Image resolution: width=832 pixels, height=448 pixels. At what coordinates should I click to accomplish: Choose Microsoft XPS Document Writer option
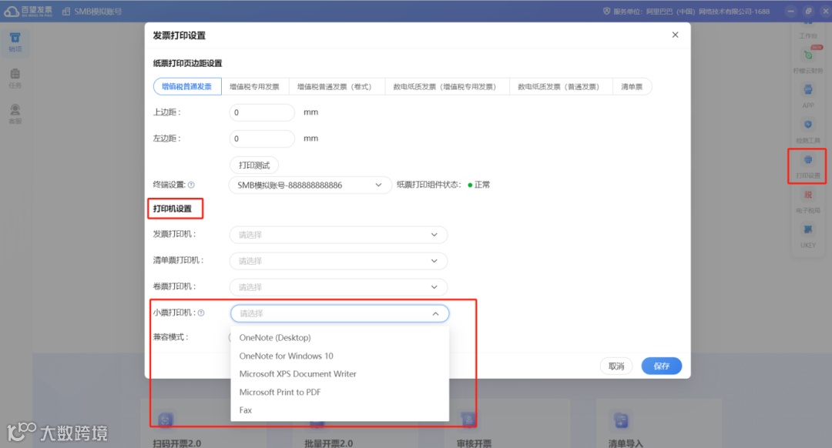click(x=340, y=374)
